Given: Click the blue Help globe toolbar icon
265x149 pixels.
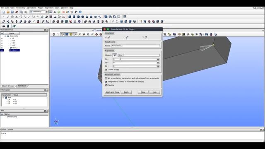Looking at the screenshot, I should click(x=80, y=12).
